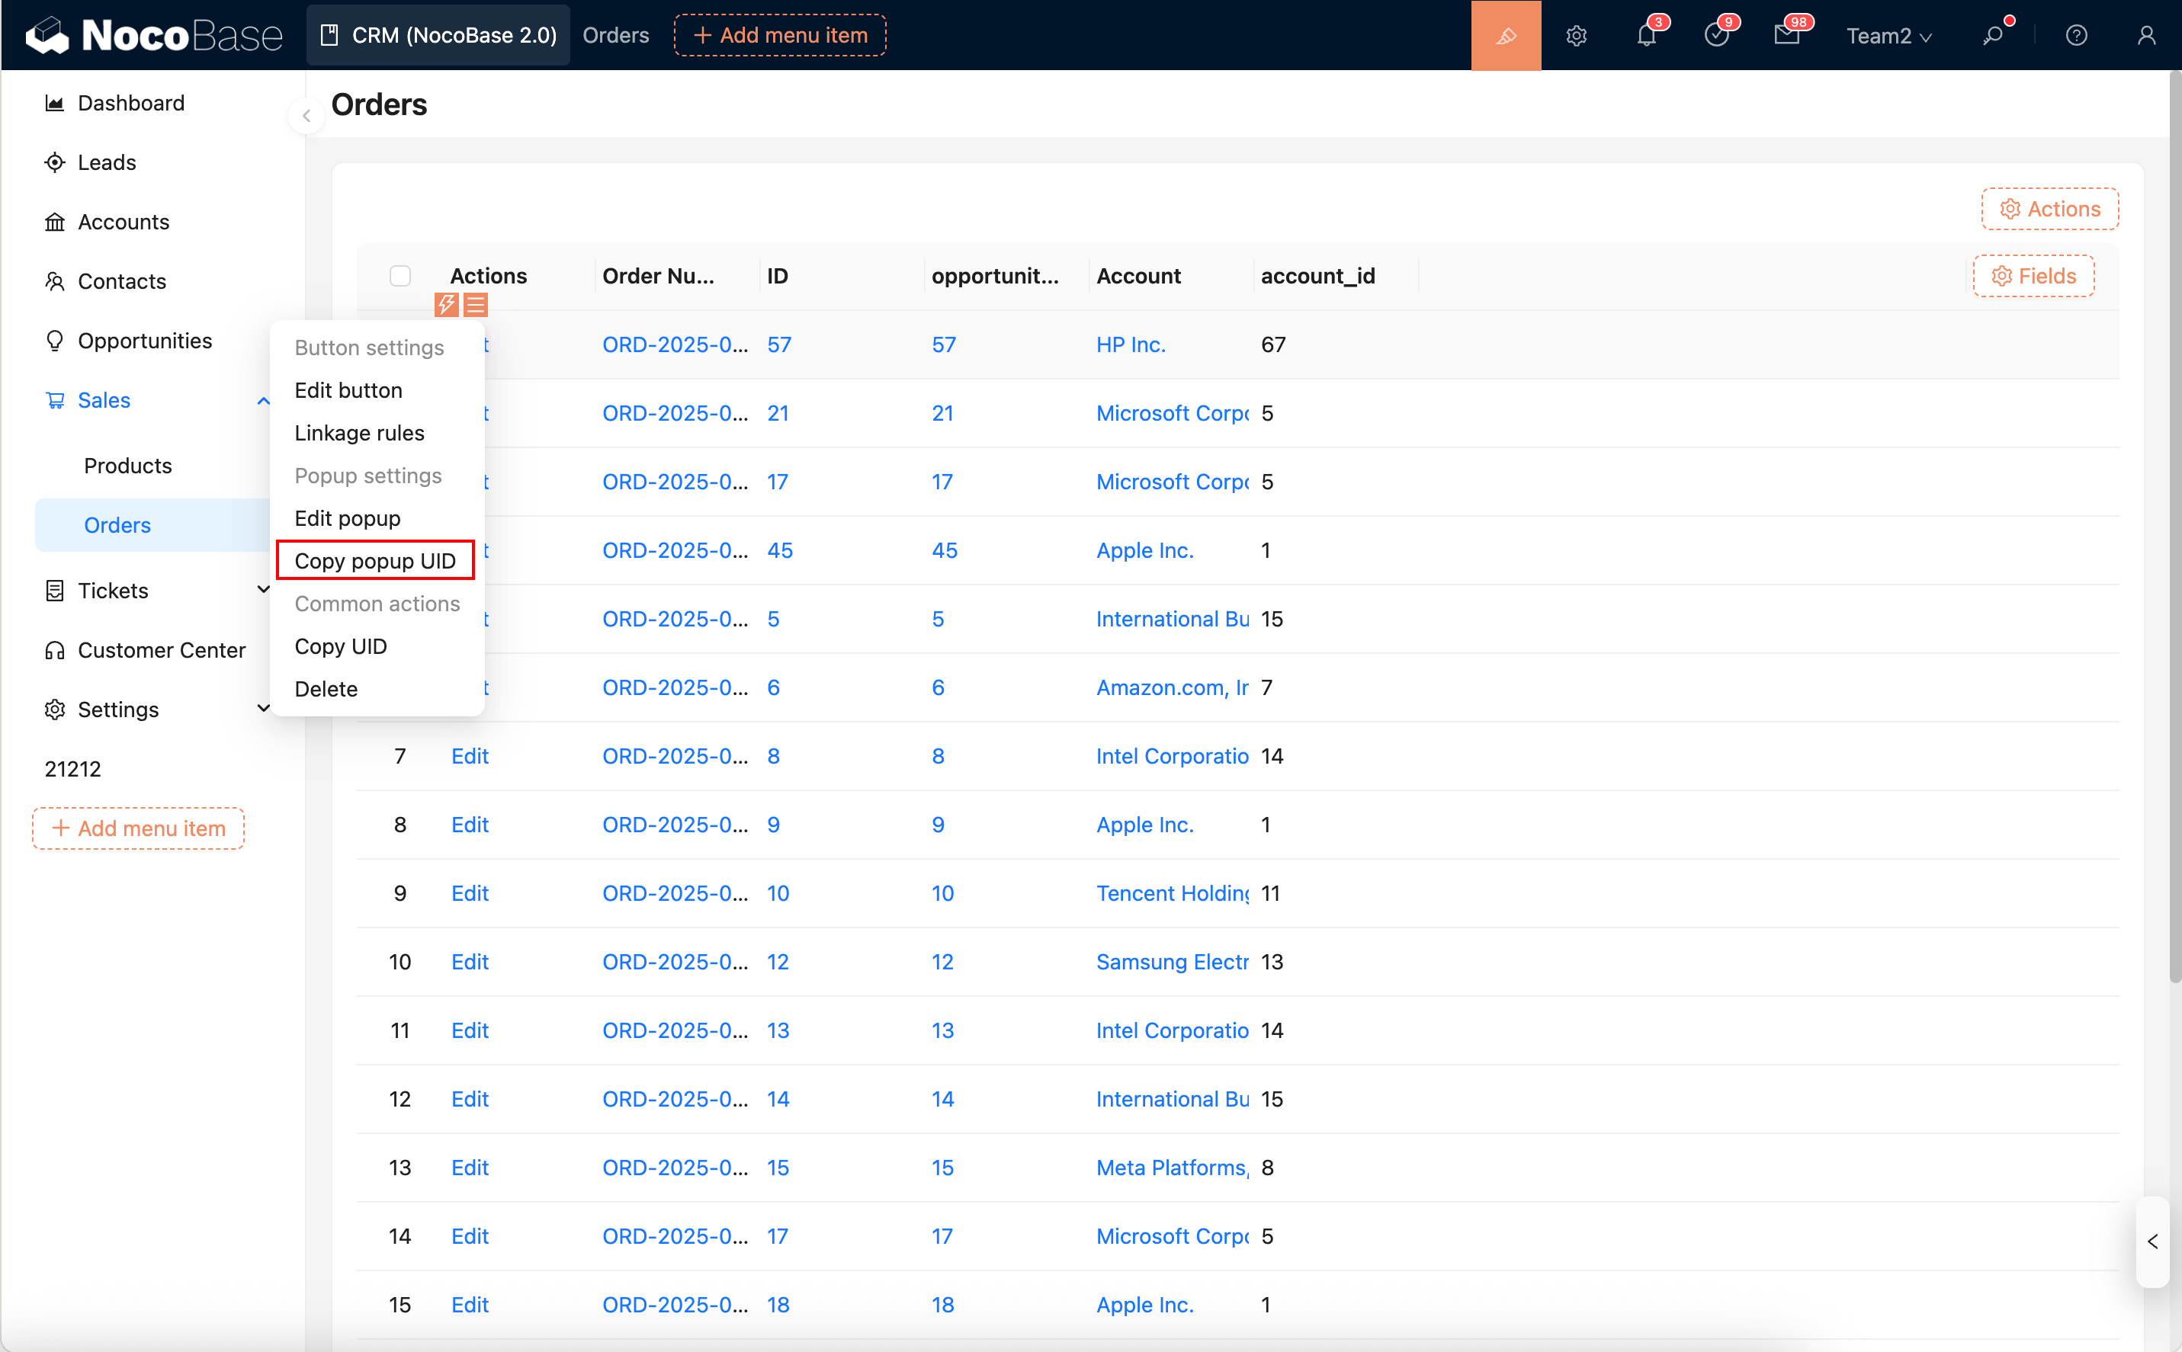Open the HP Inc. account link

[x=1131, y=344]
